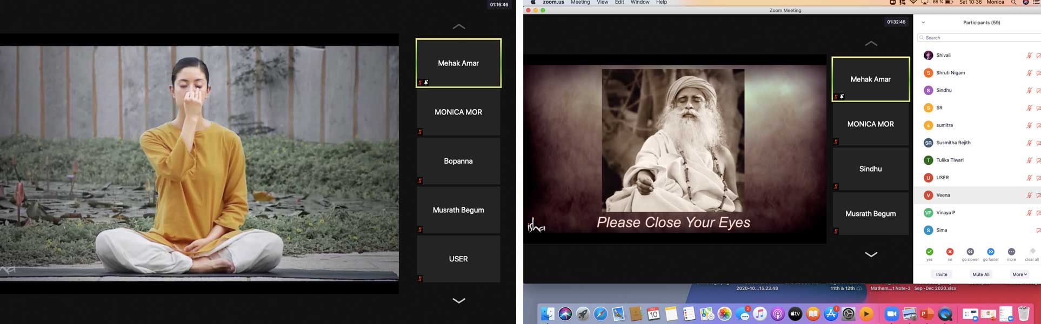
Task: Toggle Sindhu's microphone icon in participants list
Action: pyautogui.click(x=1029, y=90)
